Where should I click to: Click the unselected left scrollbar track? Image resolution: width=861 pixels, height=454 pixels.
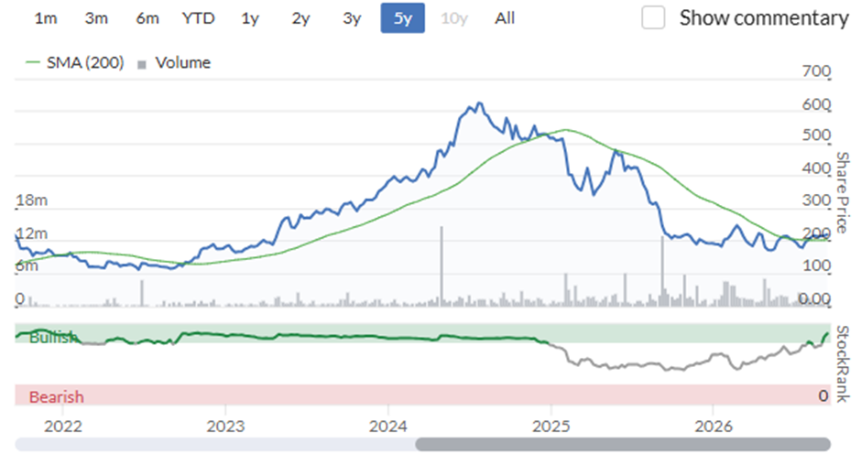215,444
